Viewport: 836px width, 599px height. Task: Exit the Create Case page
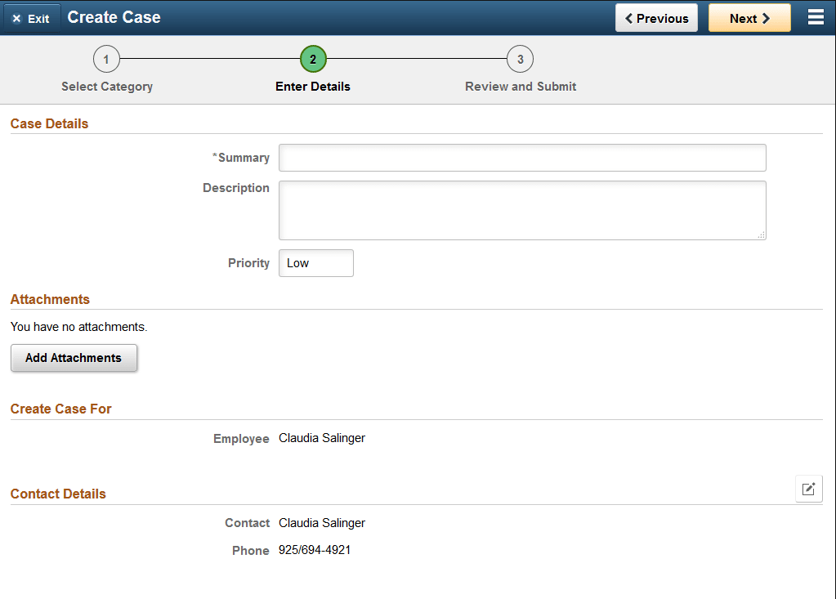click(x=31, y=16)
